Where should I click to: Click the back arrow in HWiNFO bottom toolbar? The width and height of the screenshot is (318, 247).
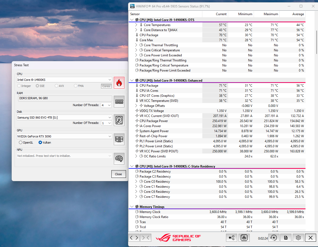131,238
